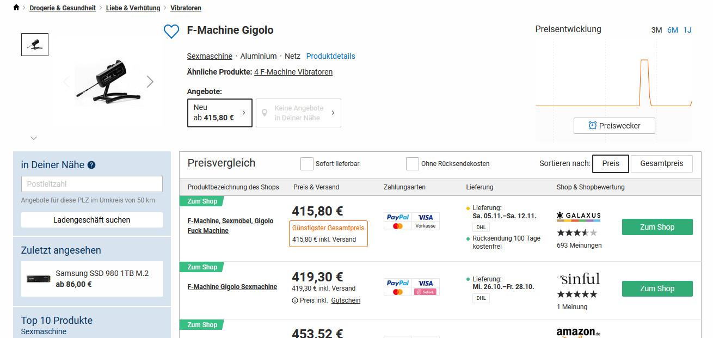Switch price history to 6M

(673, 30)
